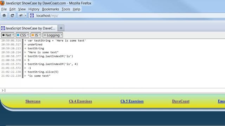Open the Bookmarks menu
This screenshot has height=126, width=225.
tap(50, 9)
